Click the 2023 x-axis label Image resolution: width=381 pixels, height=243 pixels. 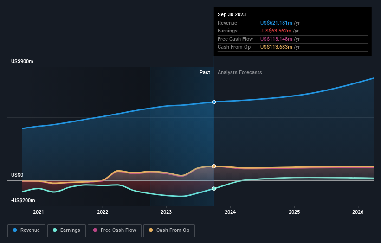point(166,212)
